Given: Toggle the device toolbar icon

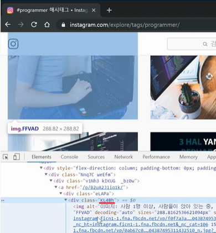Looking at the screenshot, I should click(x=17, y=157).
